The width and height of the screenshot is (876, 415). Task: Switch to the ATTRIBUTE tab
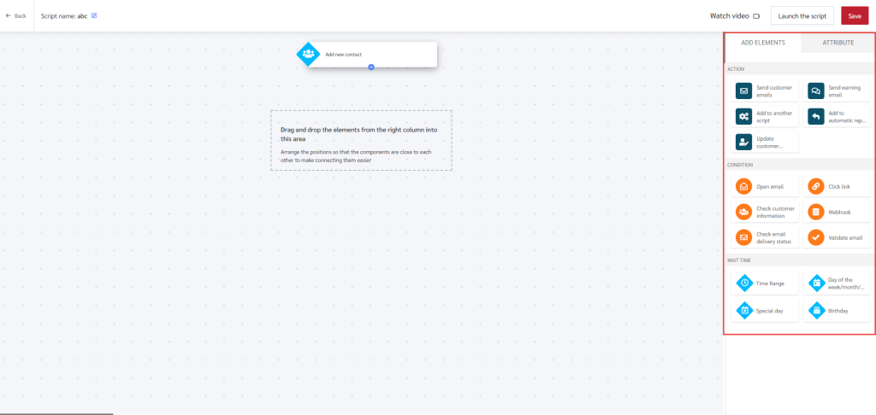coord(838,42)
